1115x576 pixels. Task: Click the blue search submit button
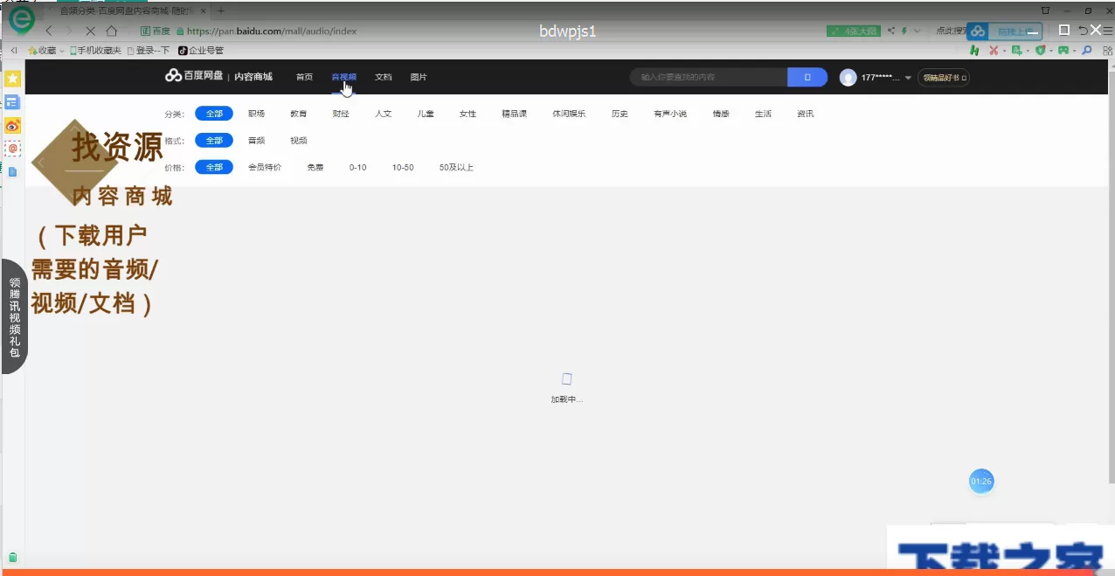pos(807,77)
